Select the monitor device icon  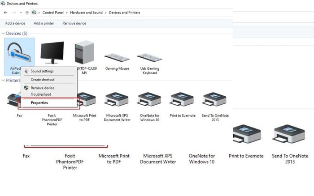[52, 52]
